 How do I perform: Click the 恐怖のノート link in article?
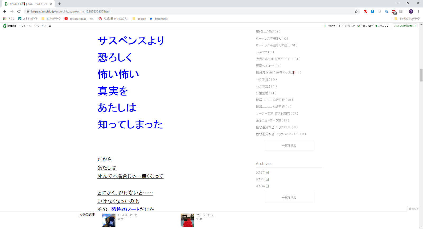pos(126,209)
